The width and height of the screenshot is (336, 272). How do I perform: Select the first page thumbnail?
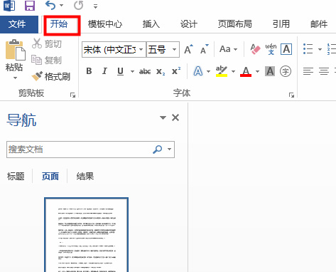[x=87, y=235]
